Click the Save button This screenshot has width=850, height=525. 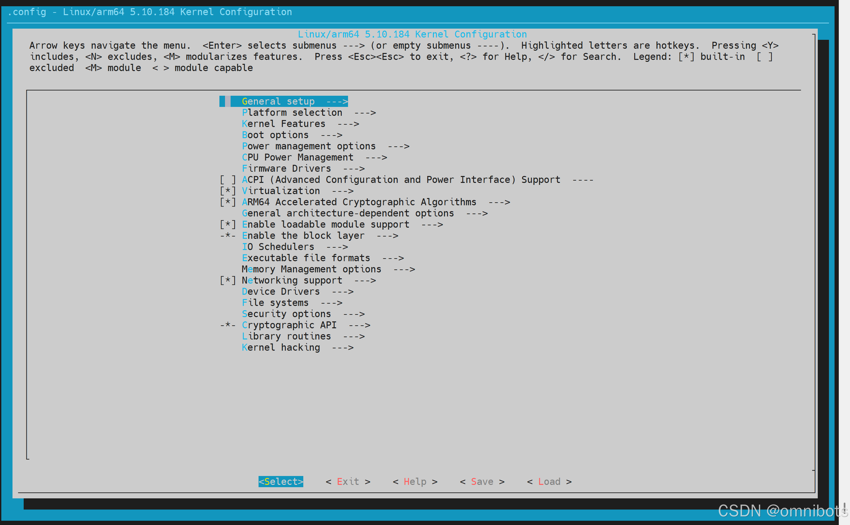tap(482, 482)
